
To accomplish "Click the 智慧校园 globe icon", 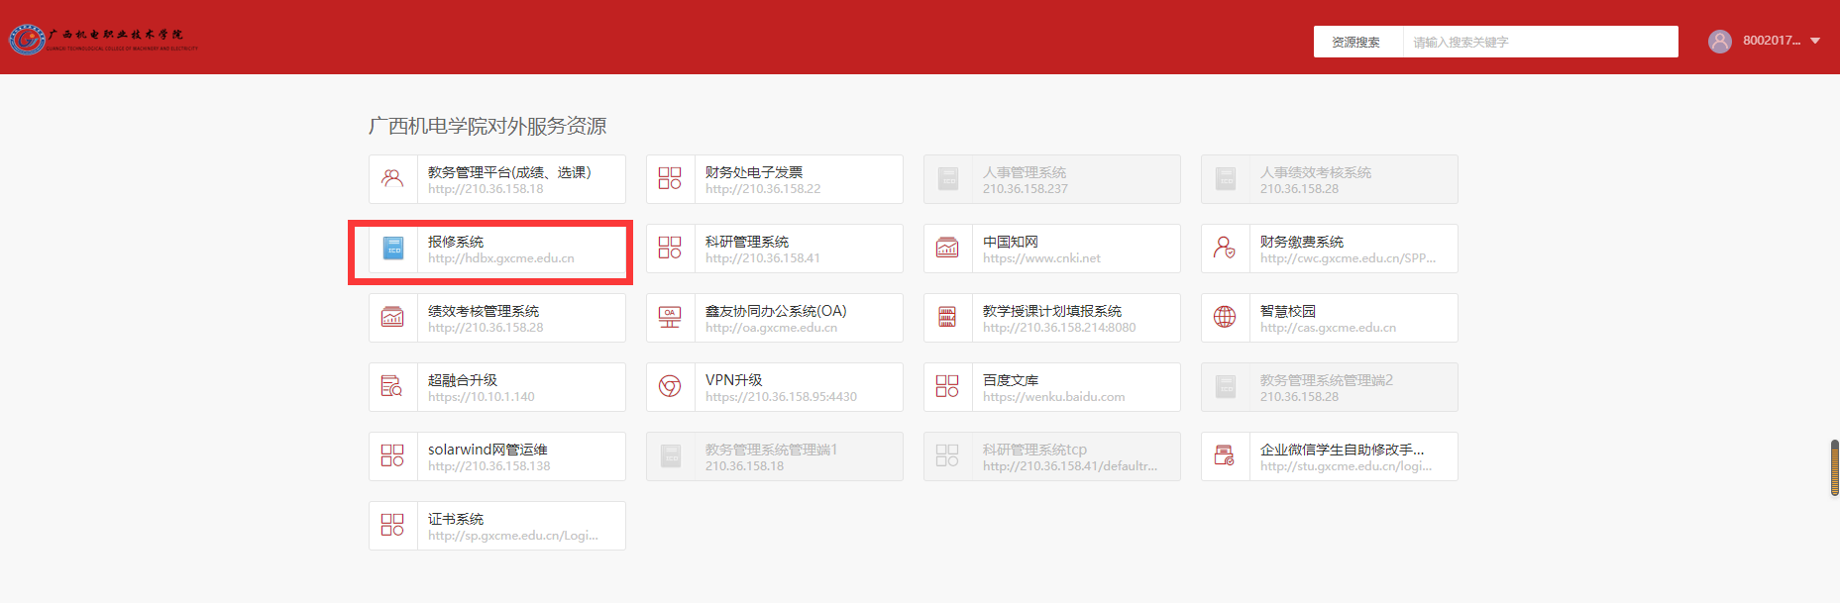I will point(1225,318).
